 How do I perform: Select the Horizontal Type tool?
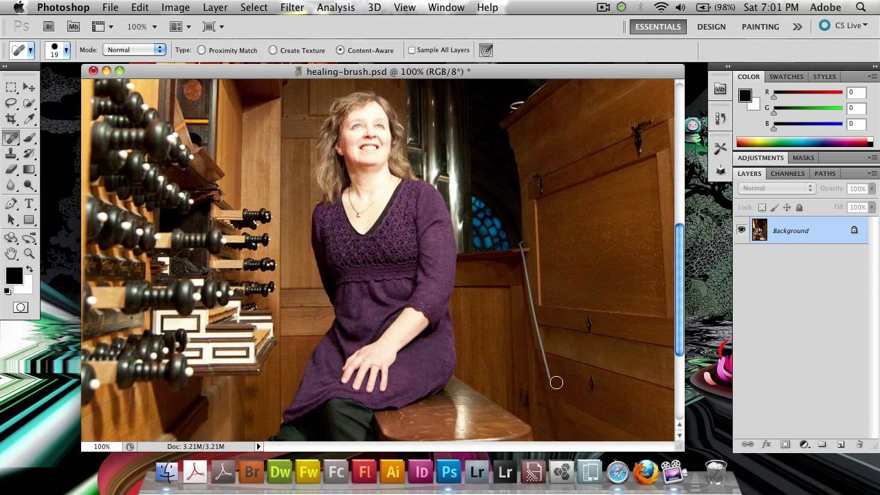tap(29, 204)
